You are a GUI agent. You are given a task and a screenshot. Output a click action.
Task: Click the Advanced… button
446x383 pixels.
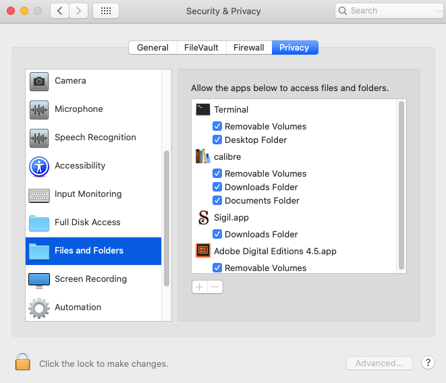point(379,363)
